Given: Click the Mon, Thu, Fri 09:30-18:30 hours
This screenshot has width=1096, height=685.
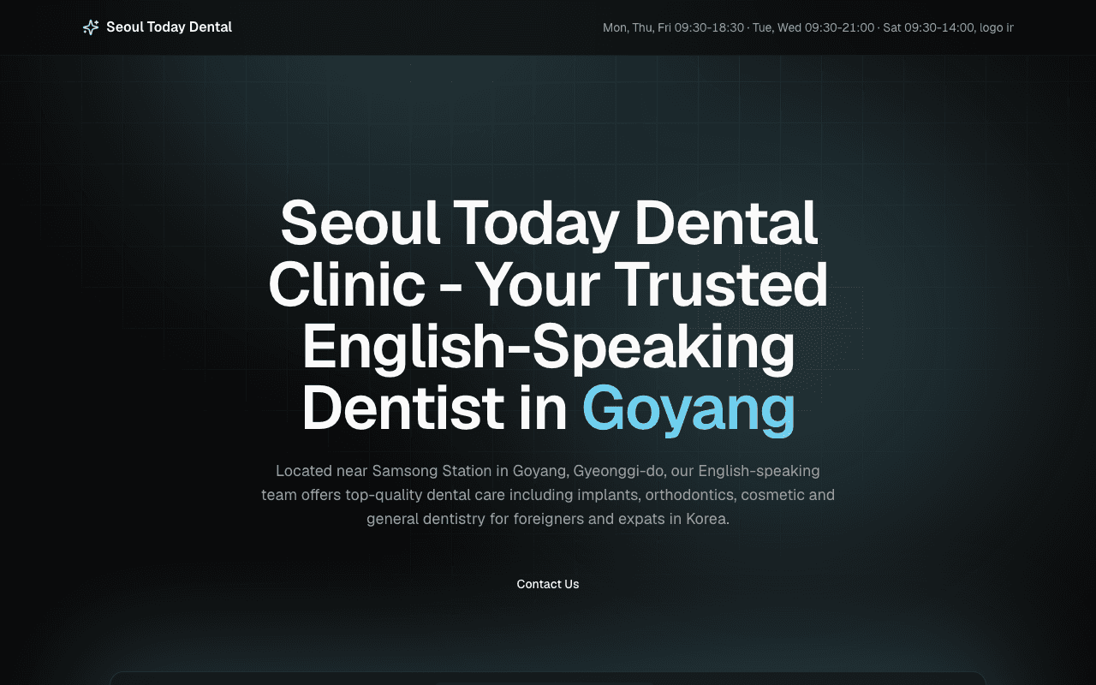Looking at the screenshot, I should click(674, 27).
